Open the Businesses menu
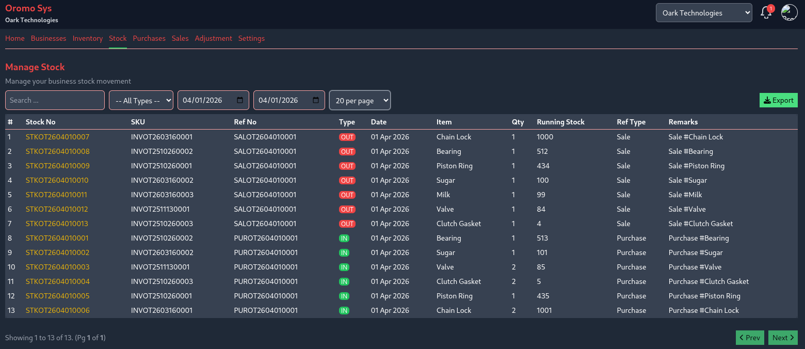 (49, 38)
